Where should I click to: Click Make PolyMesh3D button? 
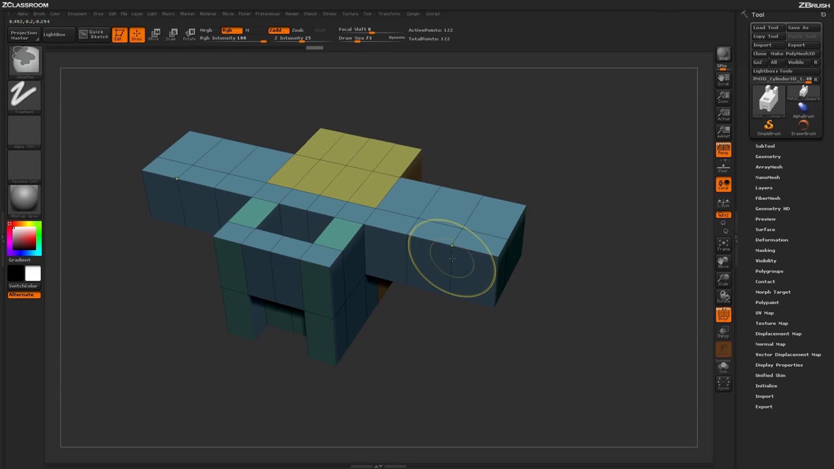click(x=794, y=53)
